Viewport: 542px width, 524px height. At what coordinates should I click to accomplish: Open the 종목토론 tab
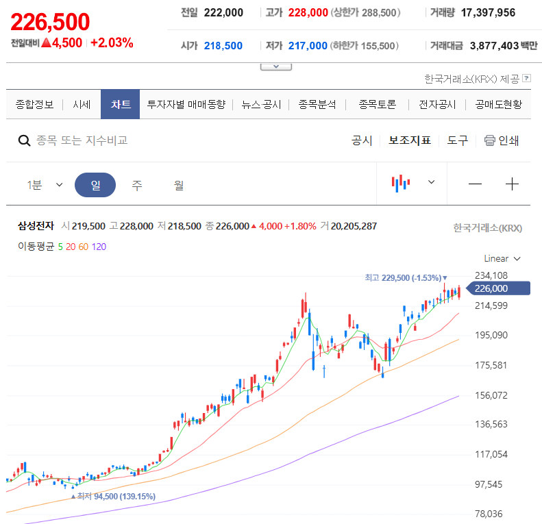point(378,104)
